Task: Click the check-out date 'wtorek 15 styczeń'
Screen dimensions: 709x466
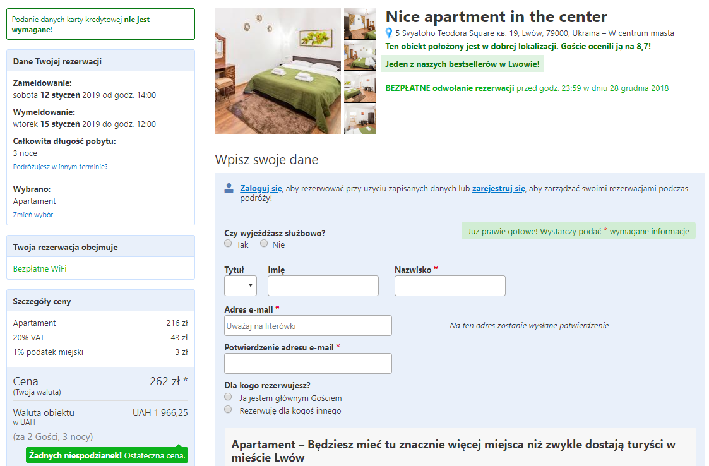Action: tap(47, 124)
